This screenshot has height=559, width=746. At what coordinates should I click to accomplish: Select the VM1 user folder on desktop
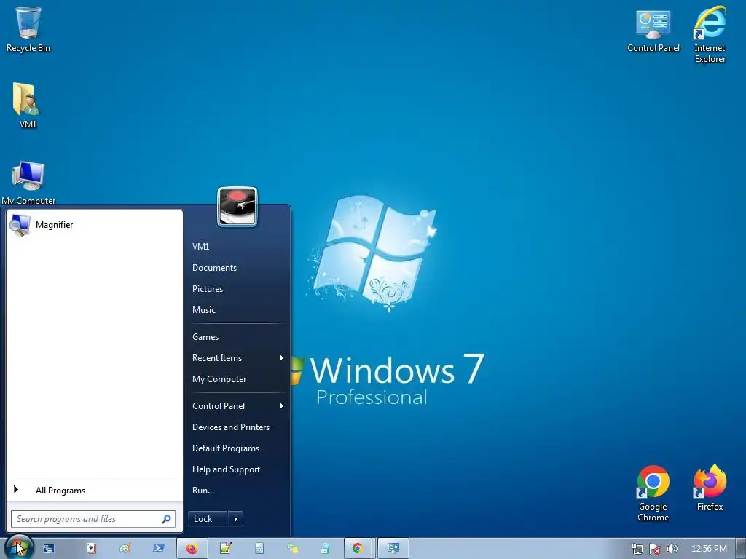[x=27, y=106]
